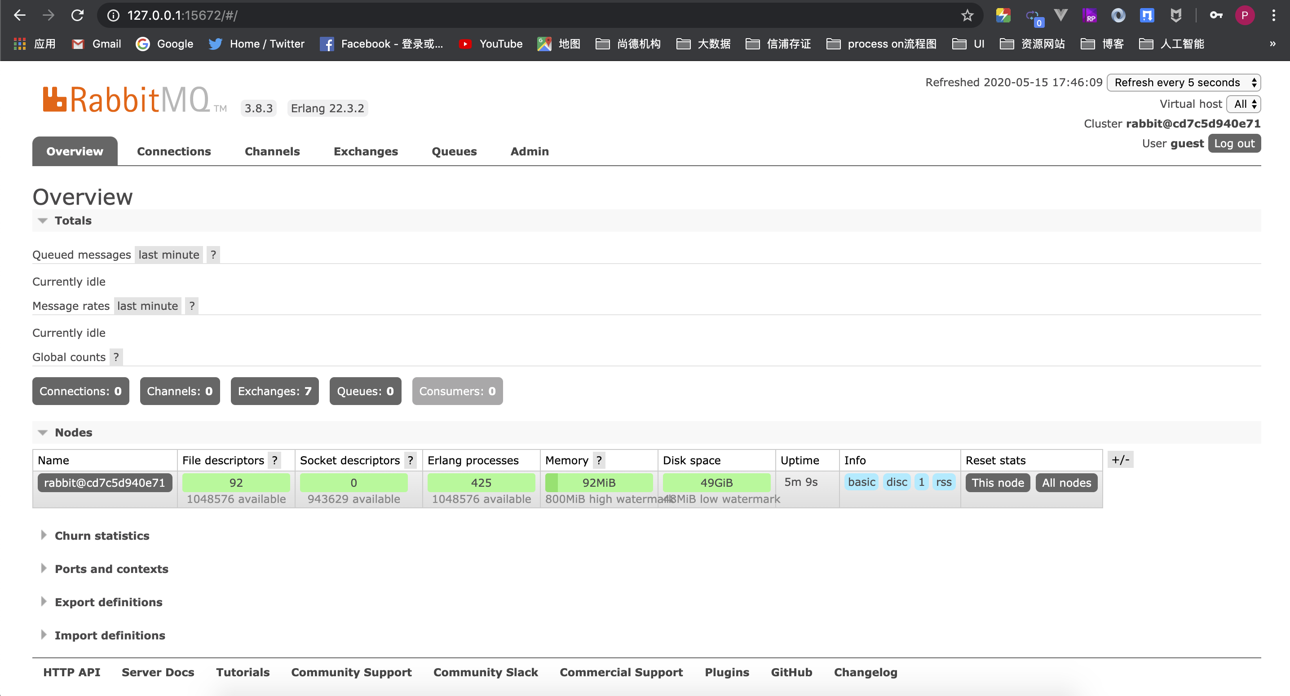This screenshot has height=696, width=1290.
Task: Open help icon beside Global counts
Action: [x=116, y=357]
